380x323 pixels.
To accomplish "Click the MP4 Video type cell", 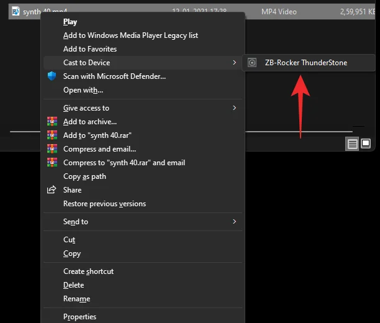I will coord(279,12).
